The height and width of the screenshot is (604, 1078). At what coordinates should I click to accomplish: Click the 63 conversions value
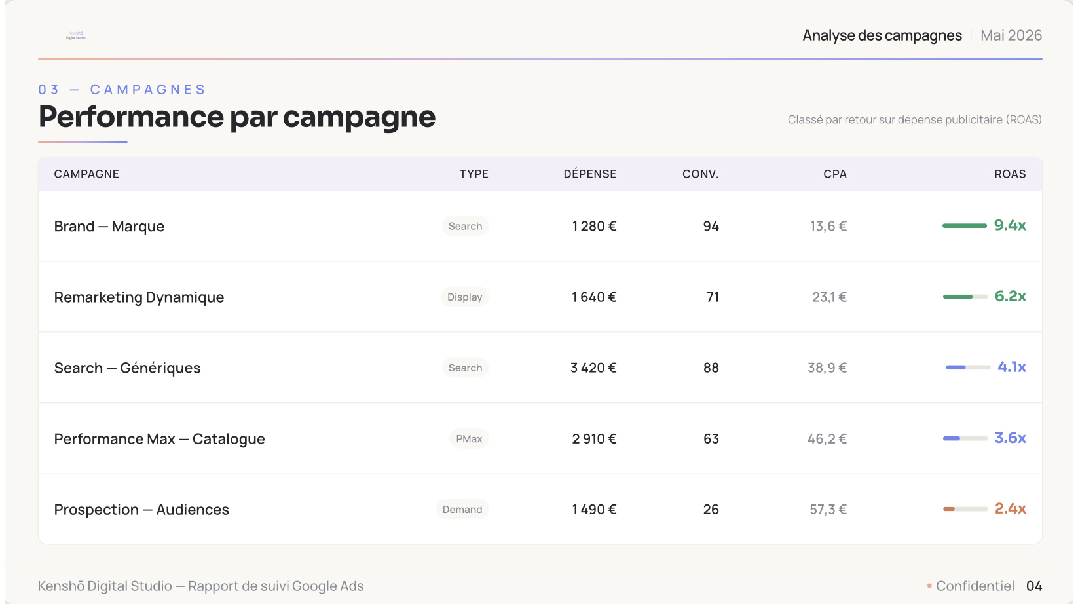pyautogui.click(x=711, y=438)
